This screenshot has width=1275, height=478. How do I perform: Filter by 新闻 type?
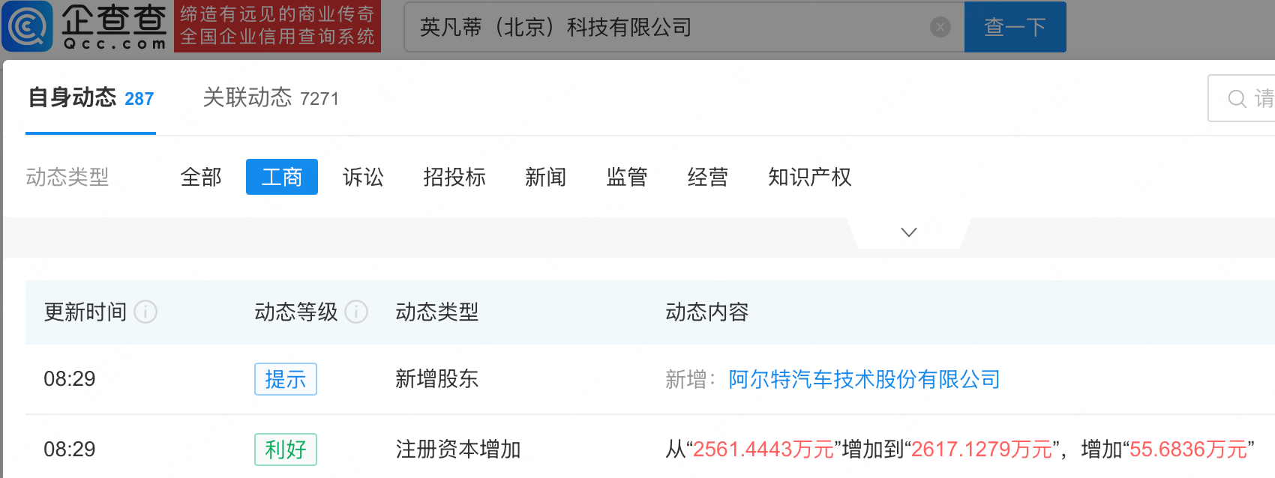tap(546, 177)
